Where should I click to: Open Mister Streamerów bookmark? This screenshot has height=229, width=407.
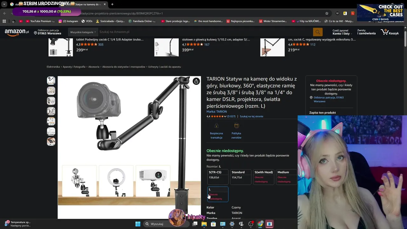tap(273, 21)
